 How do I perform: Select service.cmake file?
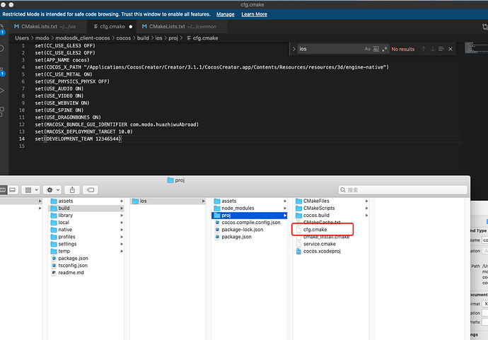331,244
